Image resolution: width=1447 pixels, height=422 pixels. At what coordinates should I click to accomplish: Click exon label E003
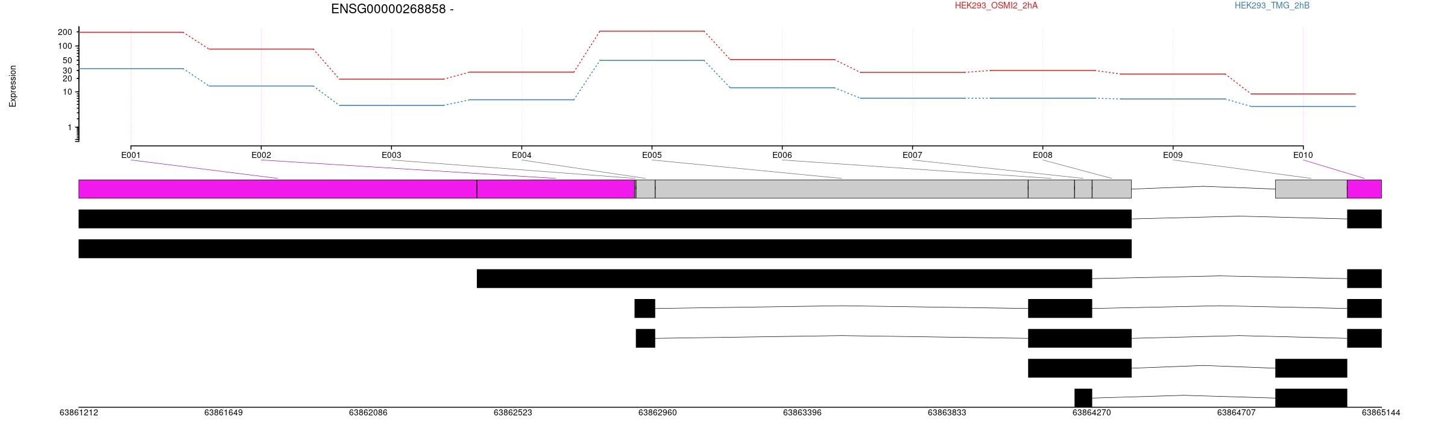pyautogui.click(x=391, y=155)
